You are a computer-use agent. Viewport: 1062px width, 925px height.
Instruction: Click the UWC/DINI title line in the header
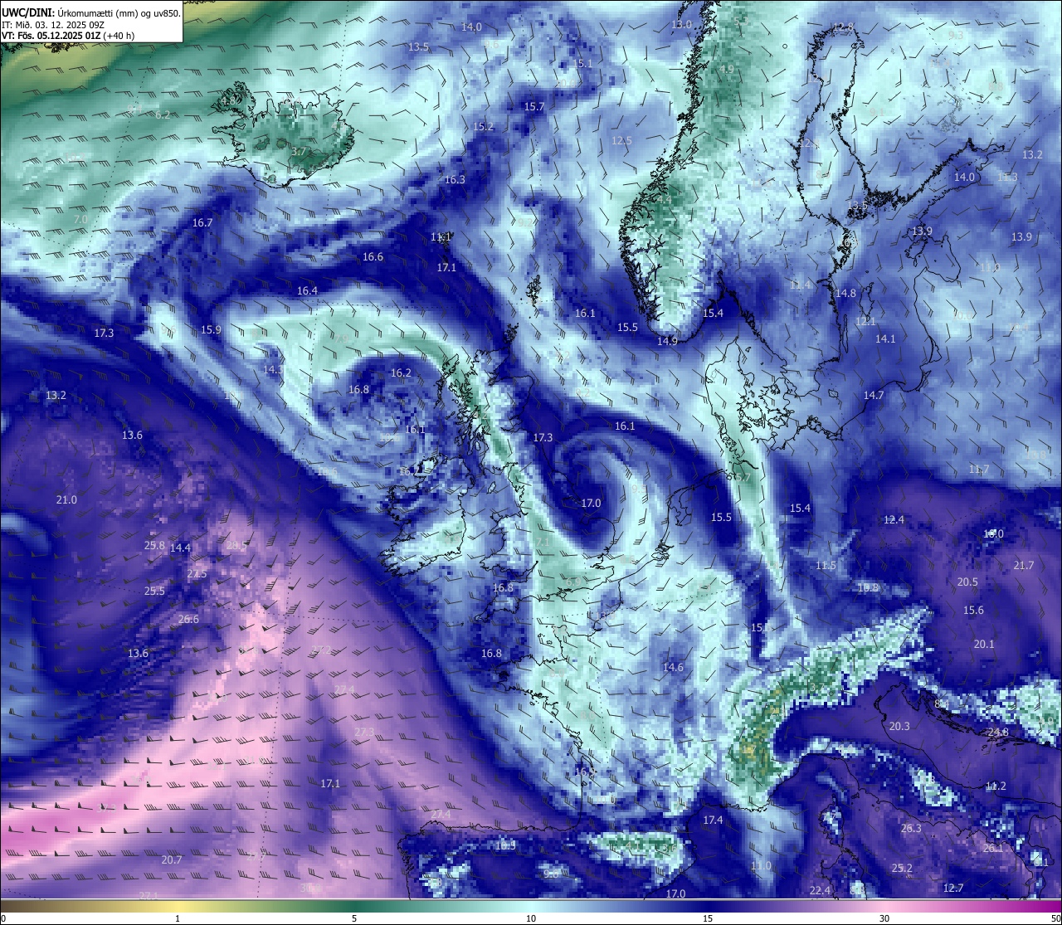point(91,12)
